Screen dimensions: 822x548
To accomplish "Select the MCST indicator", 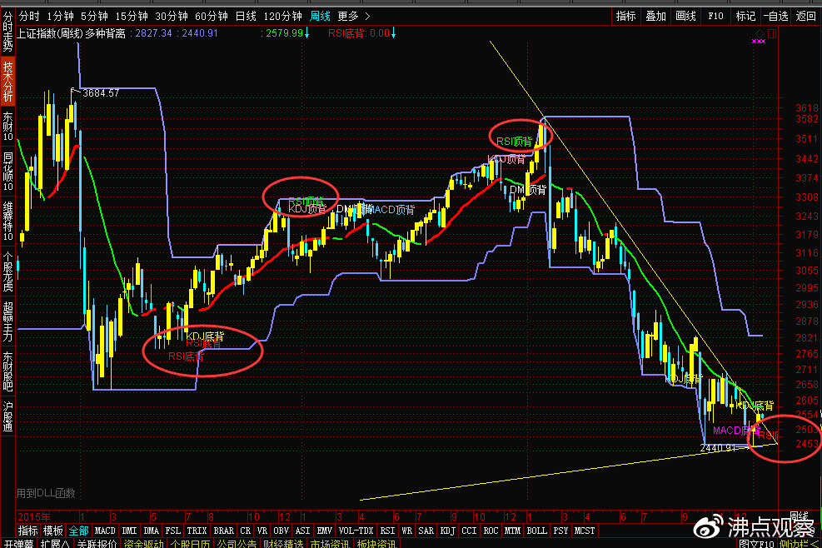I will tap(585, 531).
